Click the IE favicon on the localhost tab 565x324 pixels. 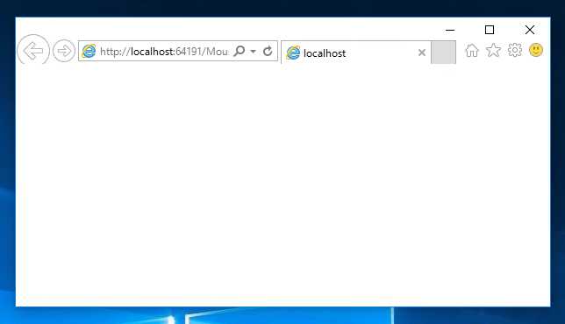pos(293,53)
